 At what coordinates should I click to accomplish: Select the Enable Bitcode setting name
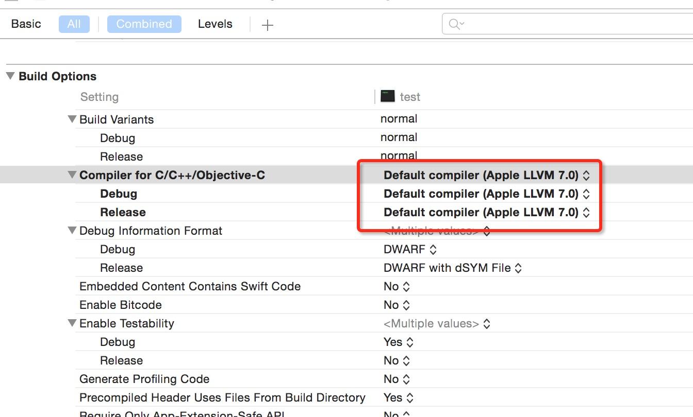pyautogui.click(x=120, y=305)
